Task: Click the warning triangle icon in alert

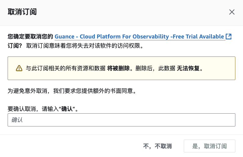Action: (19, 68)
